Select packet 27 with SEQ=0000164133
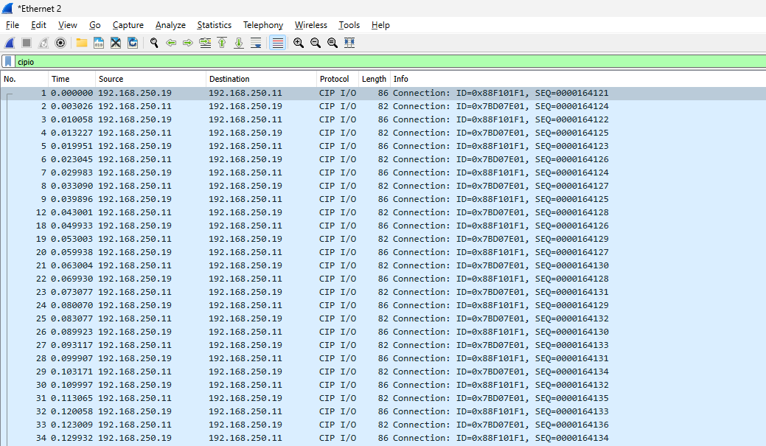766x446 pixels. tap(383, 345)
